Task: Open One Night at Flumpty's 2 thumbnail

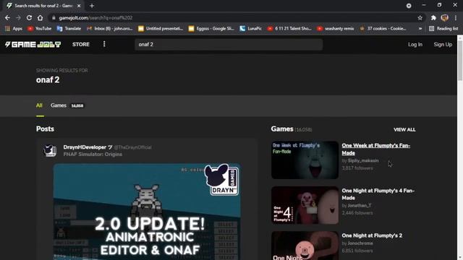Action: 305,246
